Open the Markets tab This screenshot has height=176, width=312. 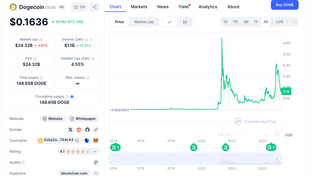139,7
